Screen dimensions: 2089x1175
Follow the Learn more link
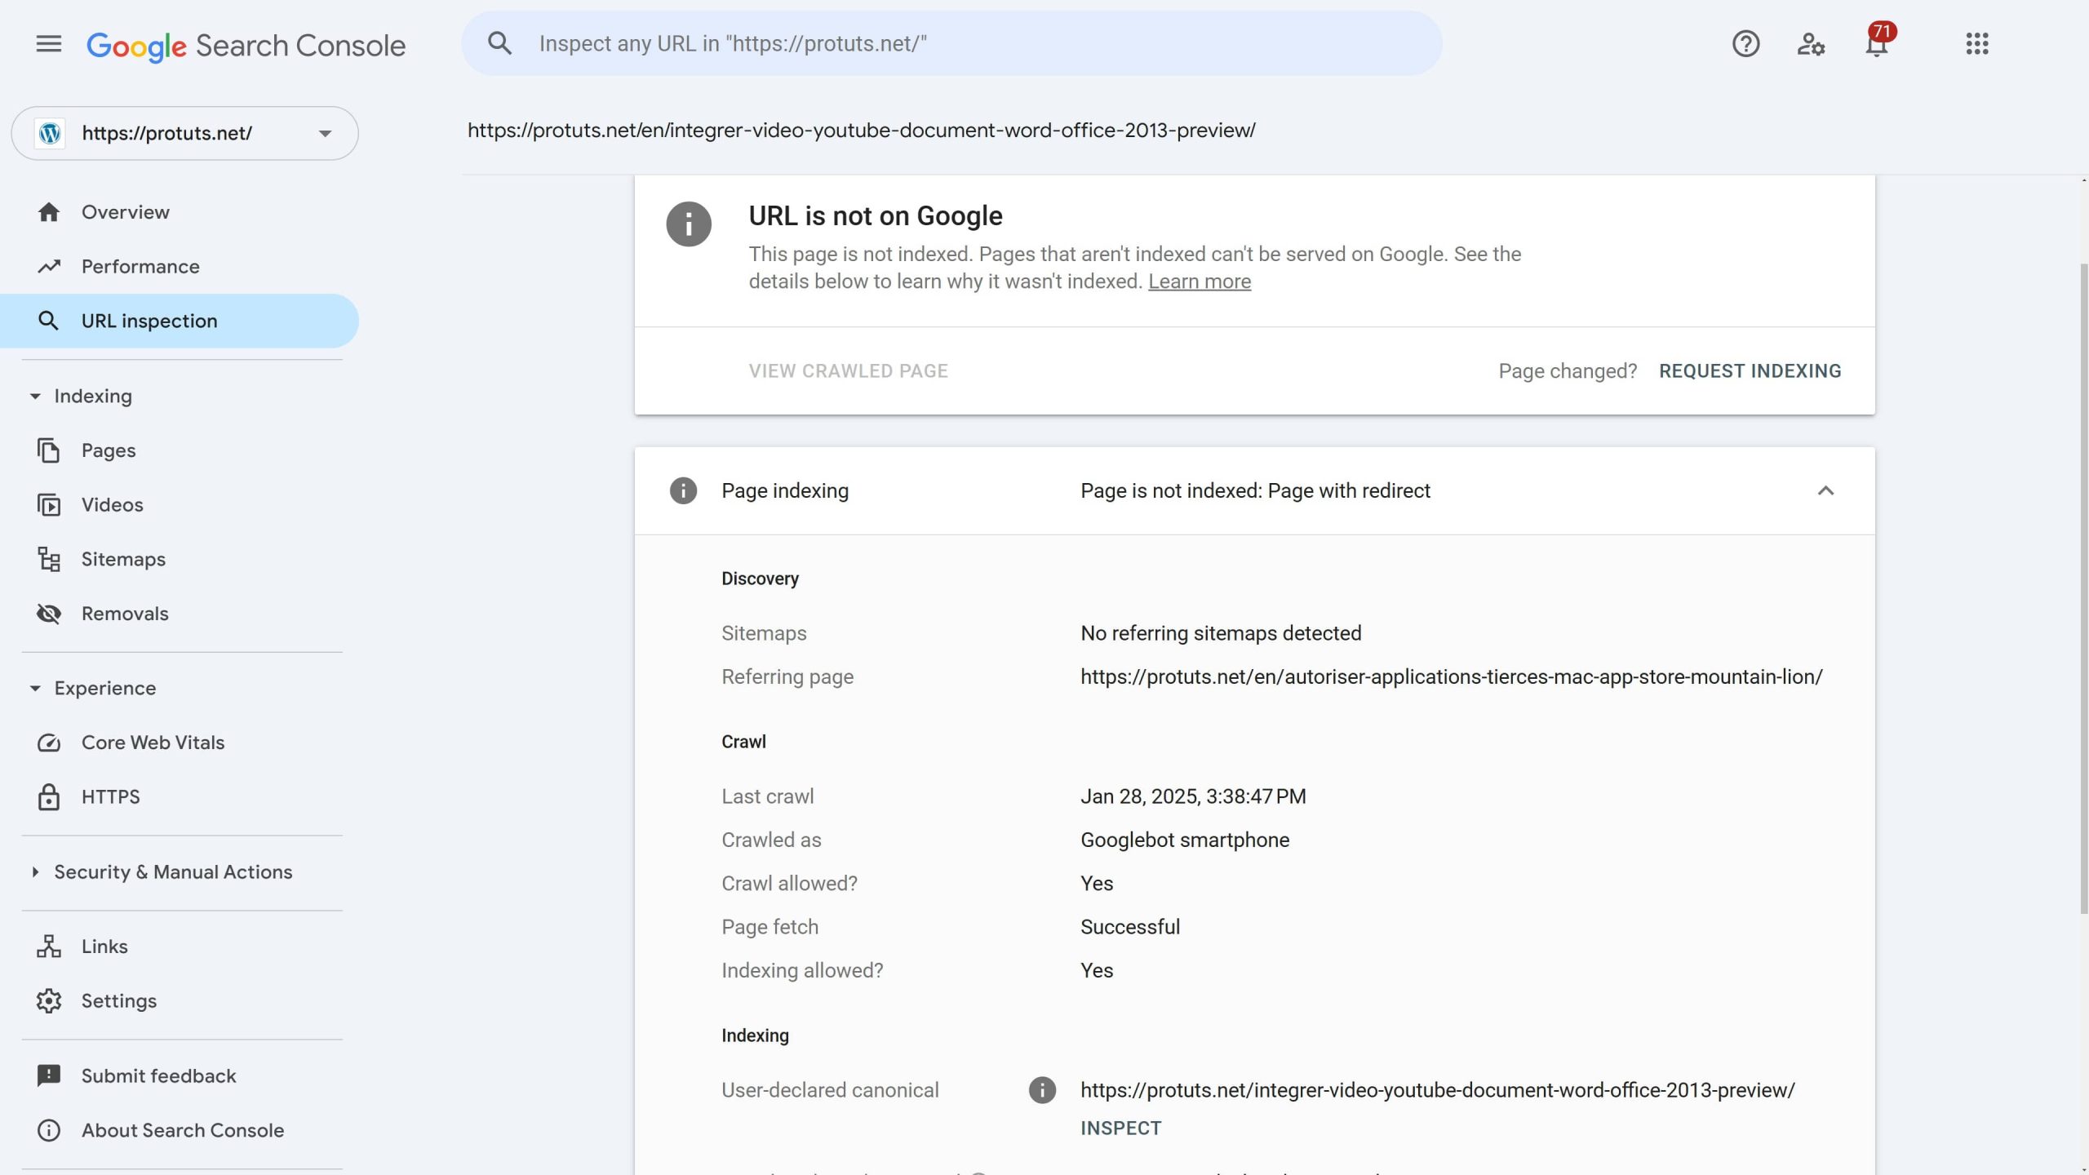[x=1199, y=282]
